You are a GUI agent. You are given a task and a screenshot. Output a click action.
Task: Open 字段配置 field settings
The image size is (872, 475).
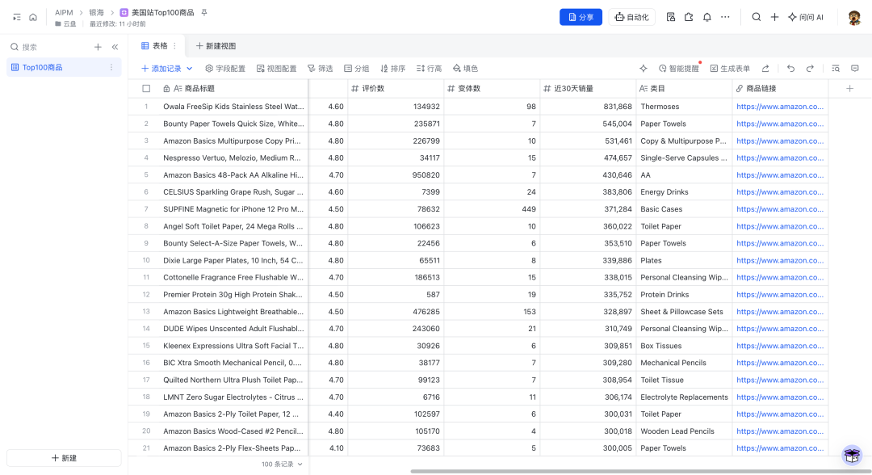click(225, 69)
